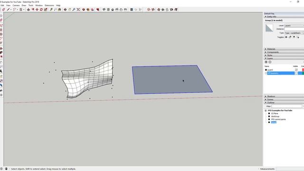This screenshot has width=304, height=171.
Task: Select the Tape Measure tool in top toolbar
Action: (51, 9)
